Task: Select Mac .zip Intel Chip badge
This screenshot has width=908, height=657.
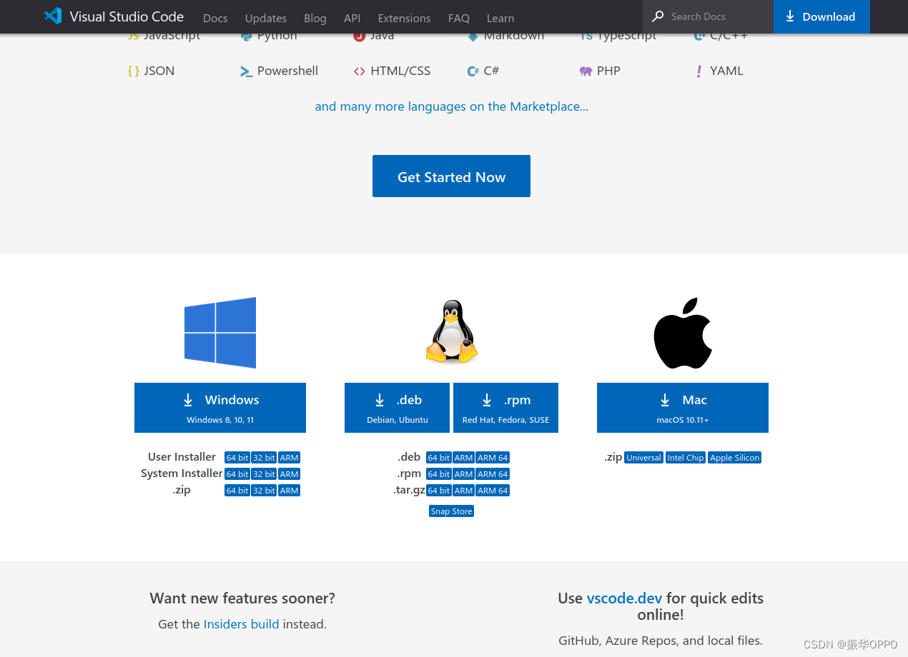Action: (x=686, y=458)
